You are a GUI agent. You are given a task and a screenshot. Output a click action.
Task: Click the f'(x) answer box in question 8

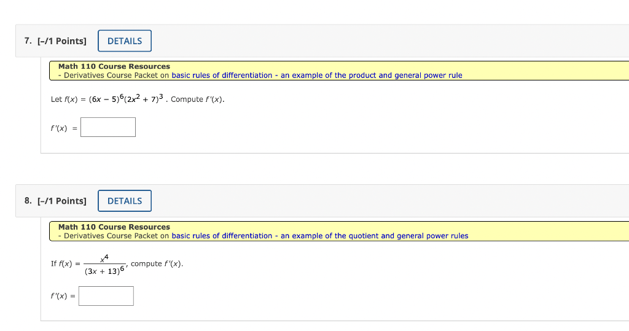point(106,296)
